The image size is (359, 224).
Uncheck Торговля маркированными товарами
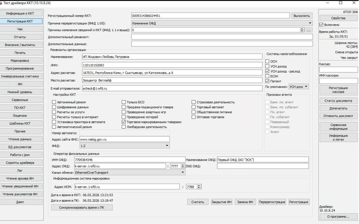click(x=124, y=122)
